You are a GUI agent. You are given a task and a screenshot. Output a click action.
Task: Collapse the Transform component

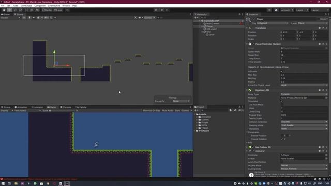pos(247,28)
